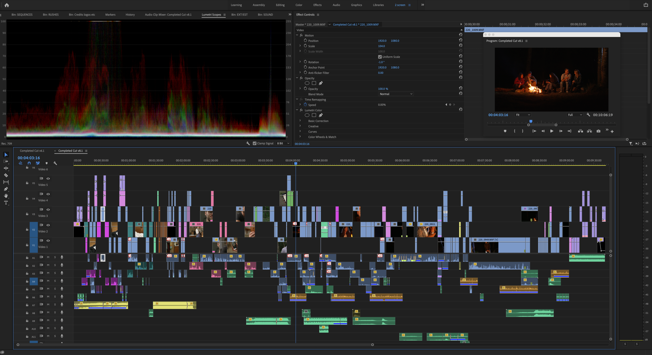
Task: Open timeline display settings wrench
Action: point(55,163)
